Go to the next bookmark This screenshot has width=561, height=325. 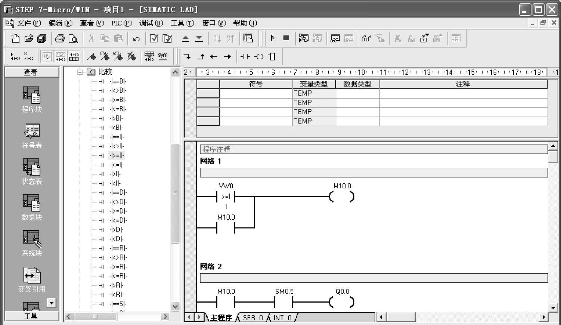105,56
